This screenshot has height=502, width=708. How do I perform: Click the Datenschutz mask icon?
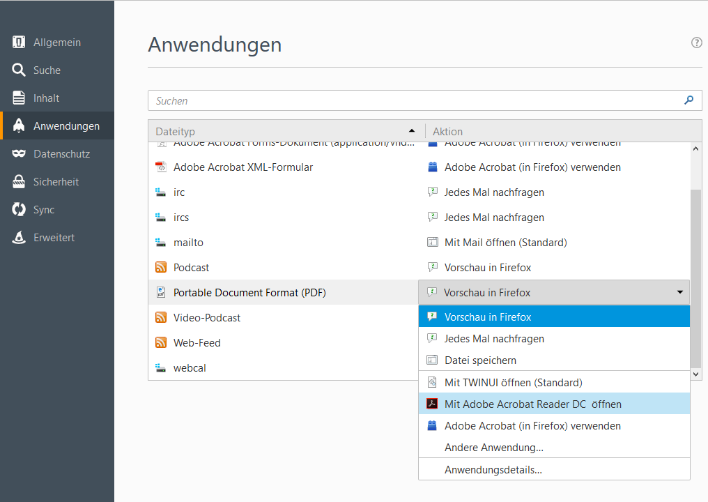[19, 153]
